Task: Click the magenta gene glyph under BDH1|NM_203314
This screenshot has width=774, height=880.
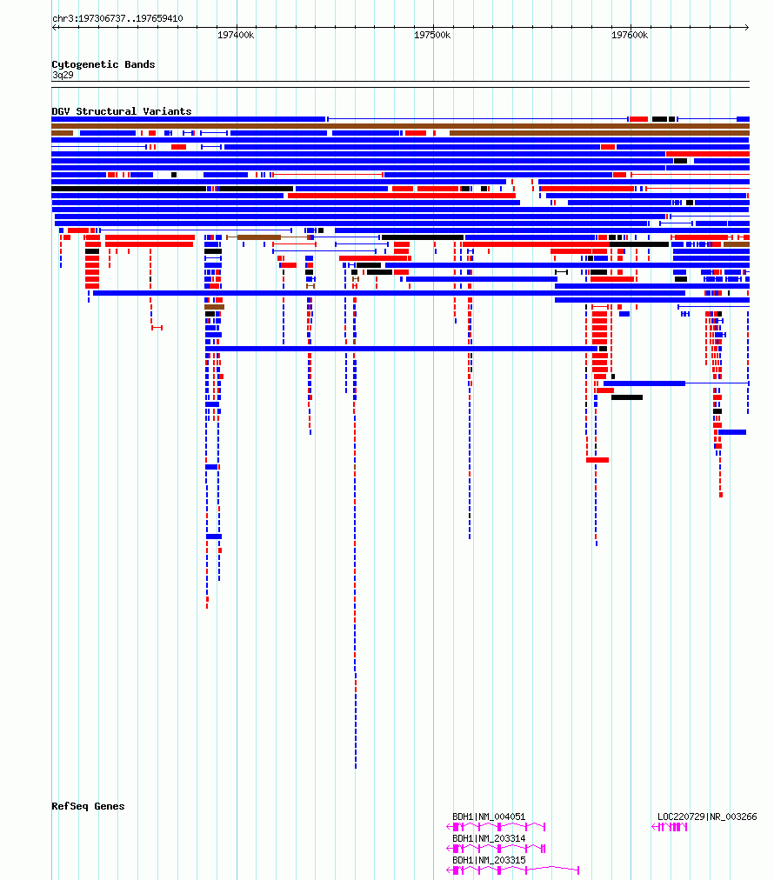Action: pos(496,849)
